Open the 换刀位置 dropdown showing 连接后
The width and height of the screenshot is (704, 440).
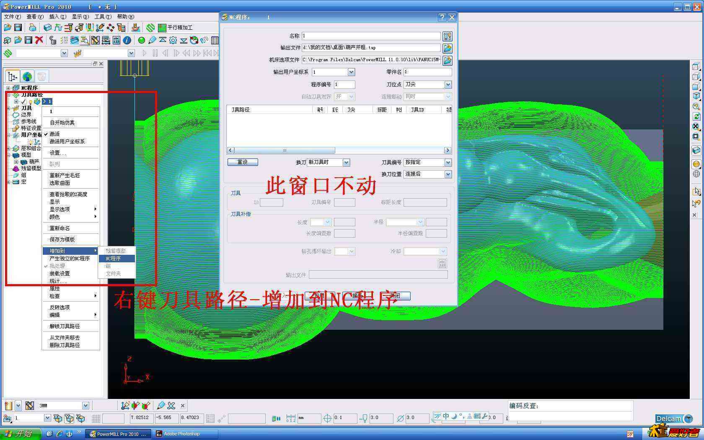[x=448, y=174]
